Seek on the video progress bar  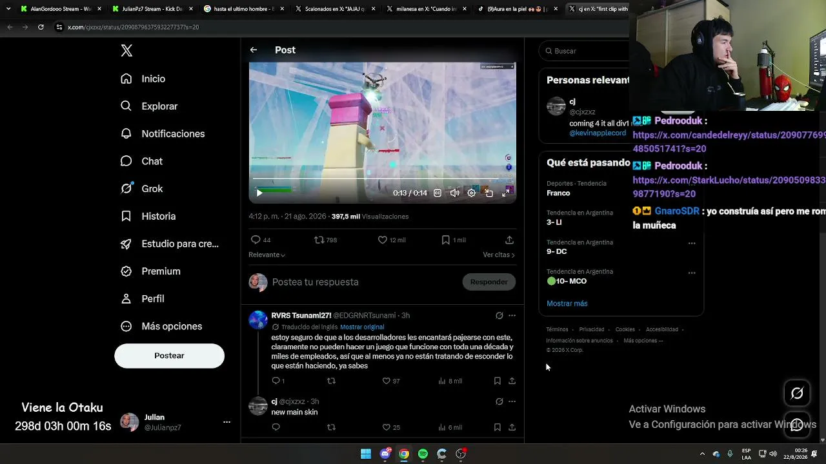coord(382,179)
